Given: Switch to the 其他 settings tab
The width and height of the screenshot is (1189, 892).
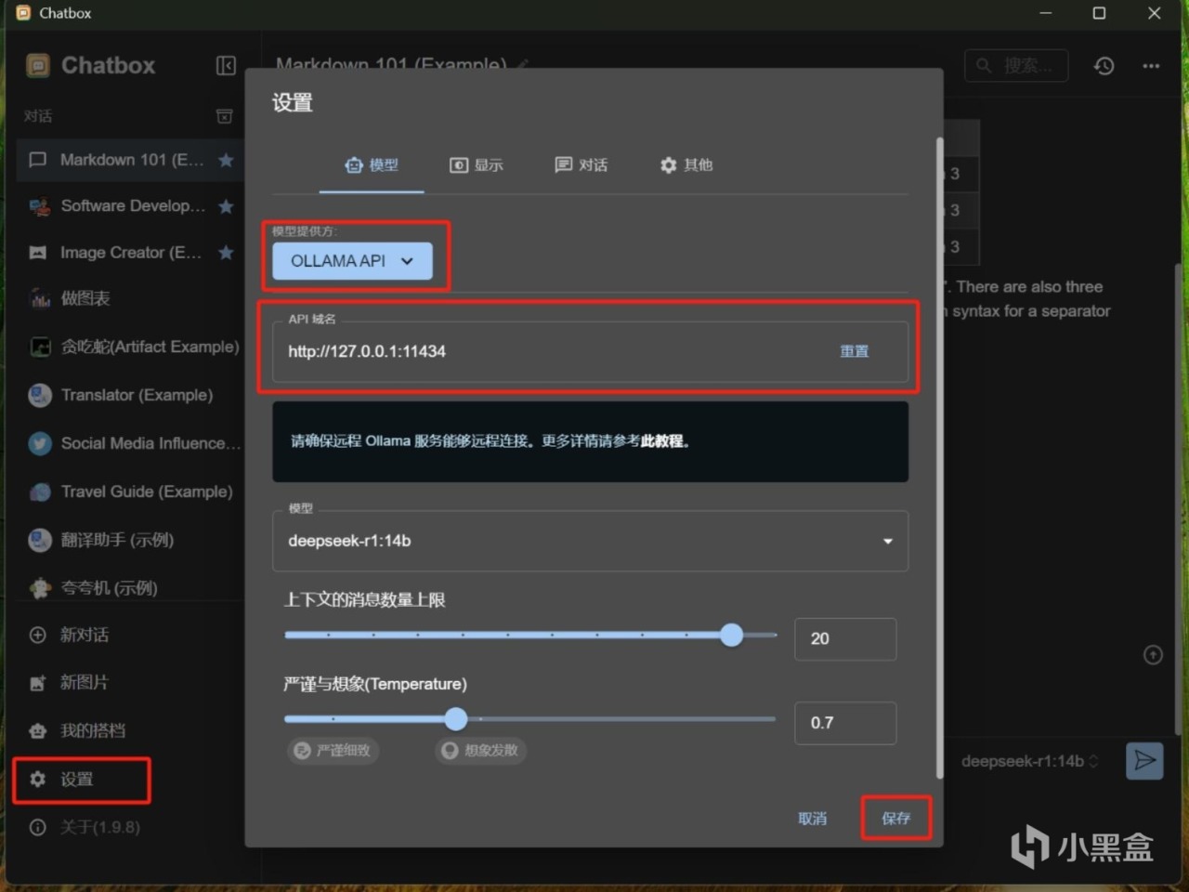Looking at the screenshot, I should 686,164.
